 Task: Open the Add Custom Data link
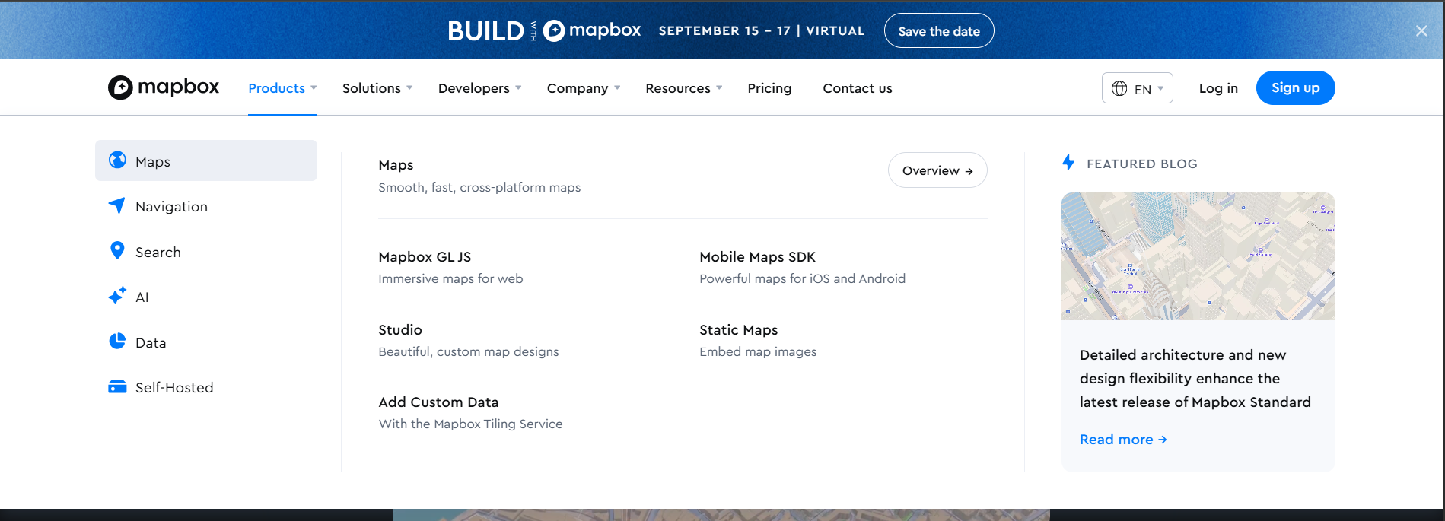[438, 402]
